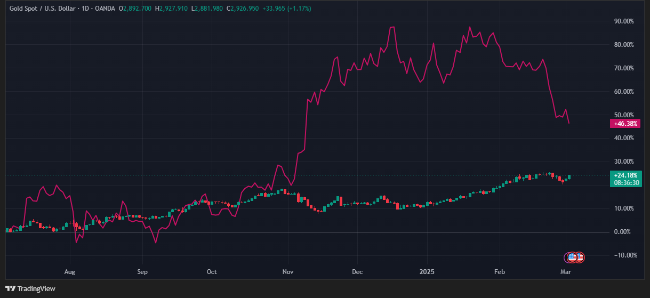
Task: Click the 0.00% price scale label
Action: [623, 232]
